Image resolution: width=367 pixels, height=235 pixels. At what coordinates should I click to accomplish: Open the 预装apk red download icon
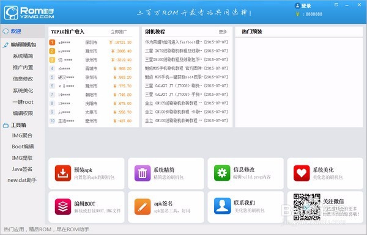63,173
